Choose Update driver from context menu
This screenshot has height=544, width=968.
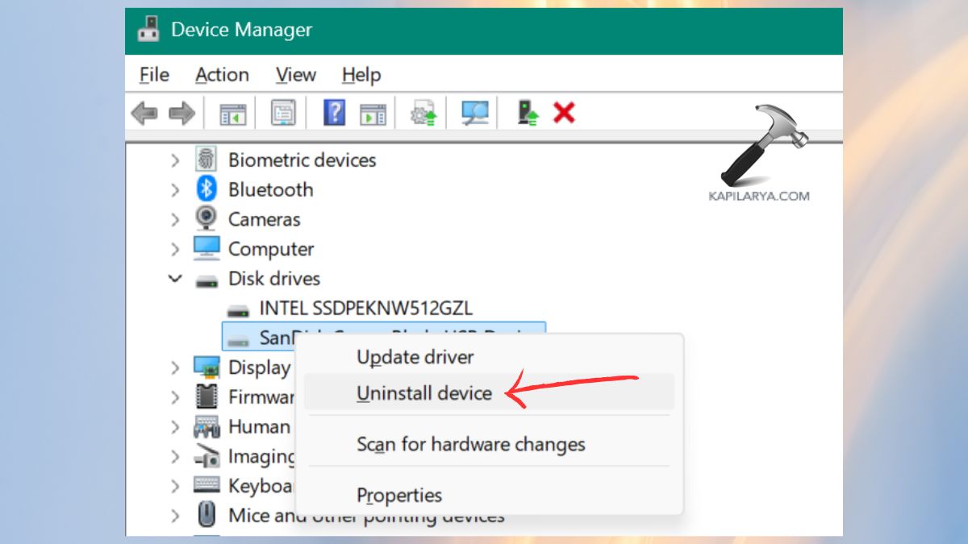pyautogui.click(x=415, y=357)
